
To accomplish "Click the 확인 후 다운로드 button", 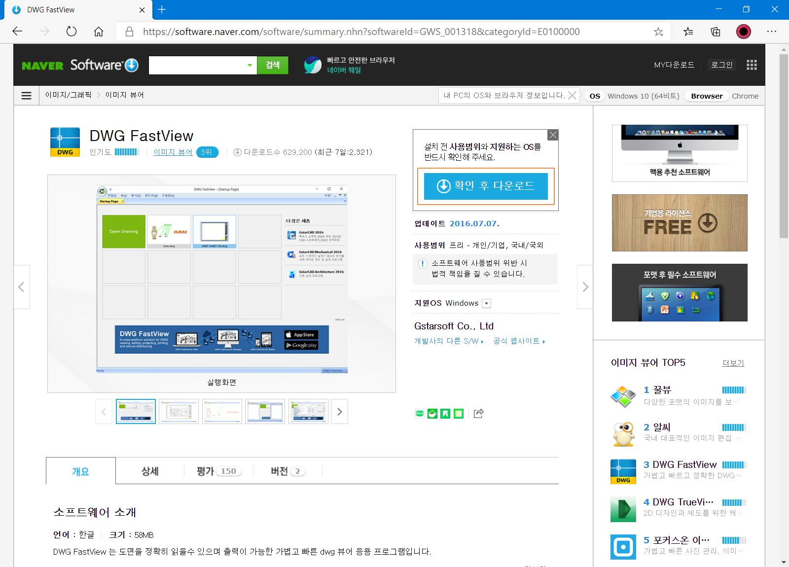I will click(486, 186).
